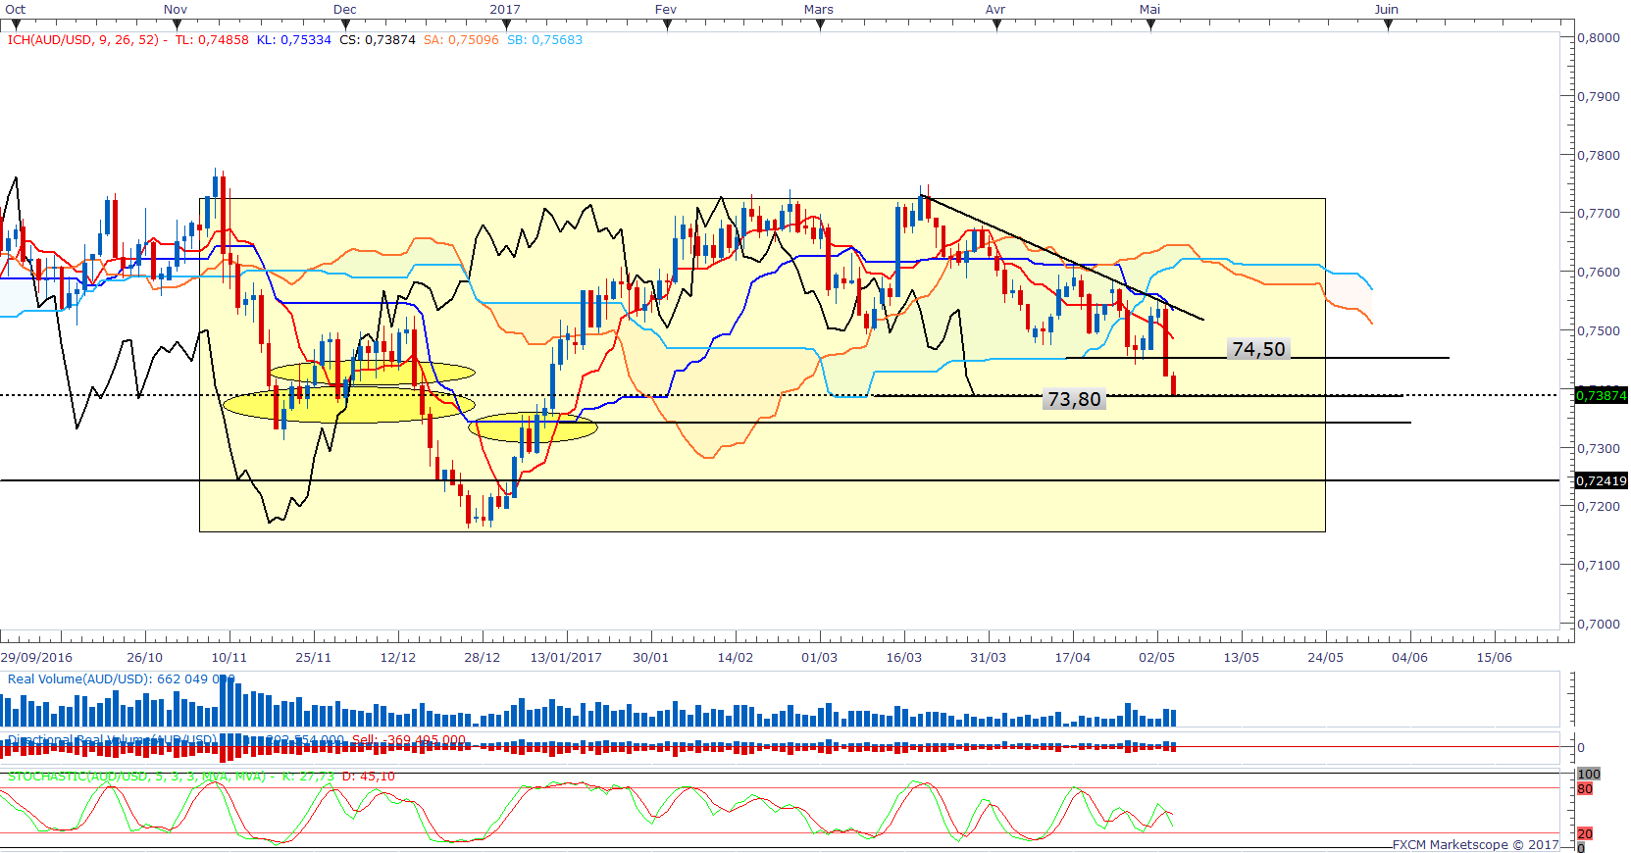Click the 13/05 date label

point(1242,658)
